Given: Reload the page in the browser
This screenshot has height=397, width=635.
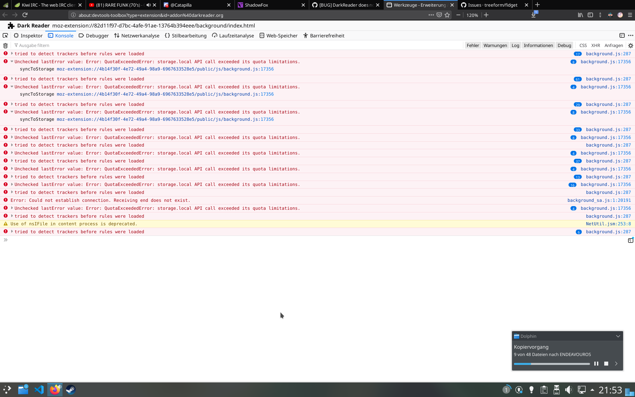Looking at the screenshot, I should (25, 15).
